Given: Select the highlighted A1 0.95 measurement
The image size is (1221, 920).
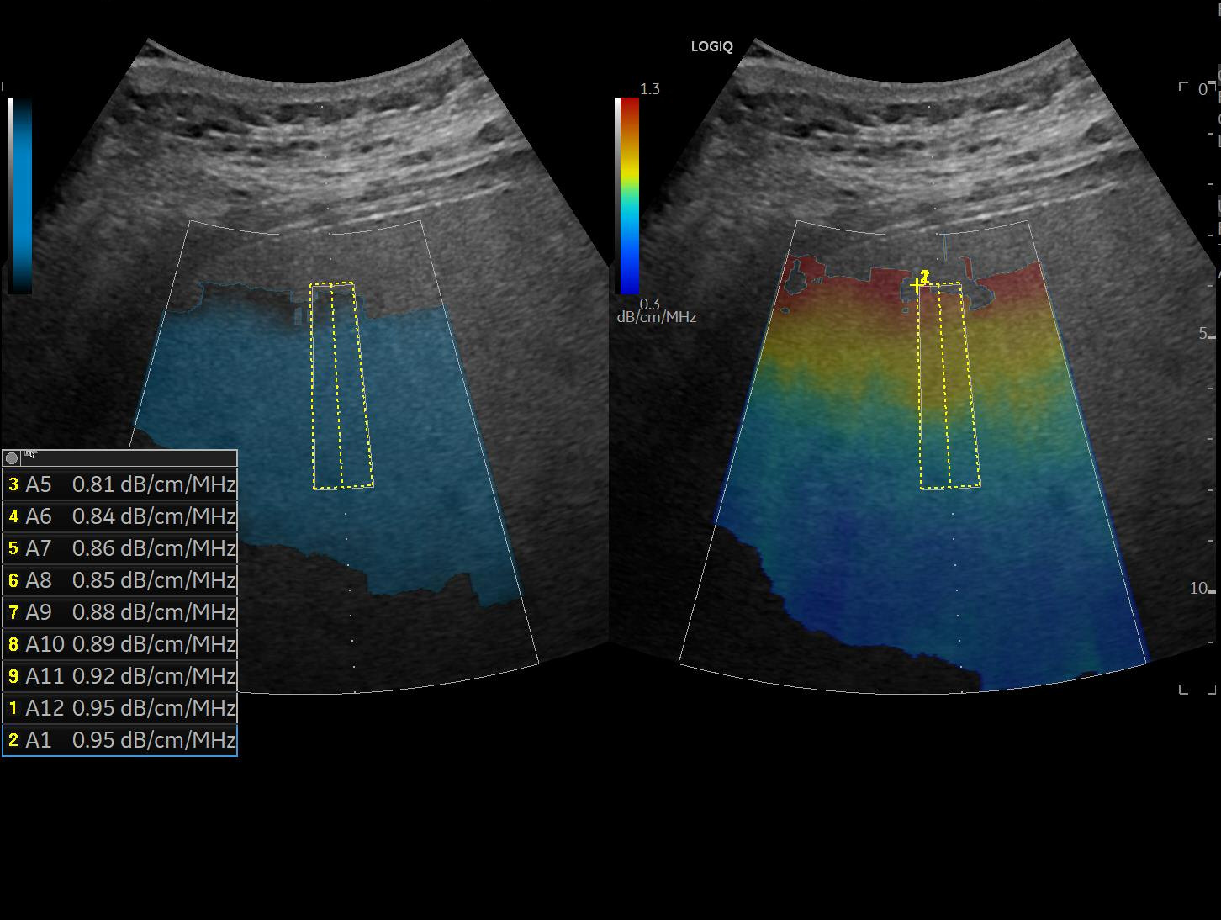Looking at the screenshot, I should pyautogui.click(x=120, y=740).
